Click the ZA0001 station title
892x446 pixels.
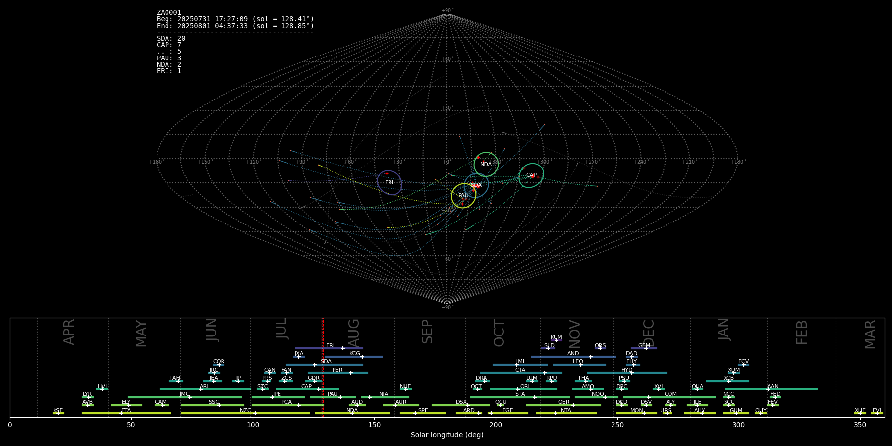click(169, 13)
